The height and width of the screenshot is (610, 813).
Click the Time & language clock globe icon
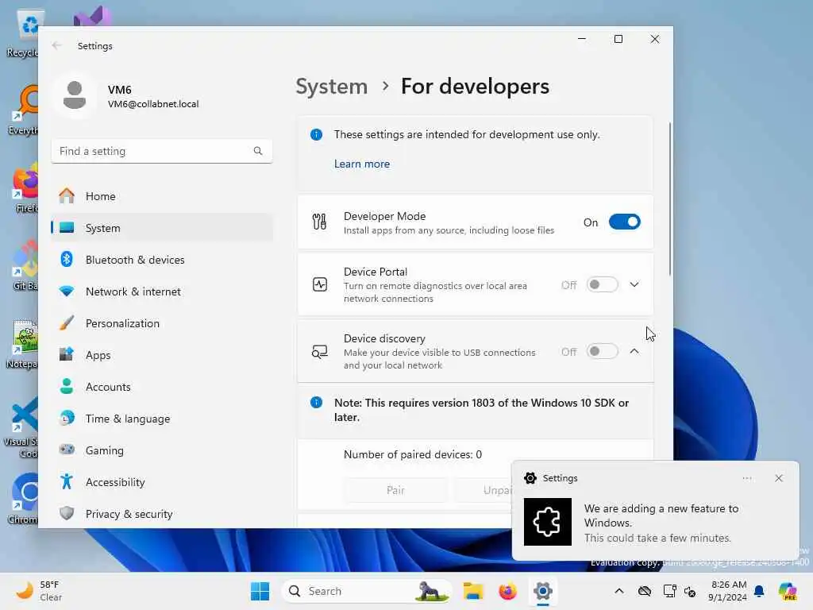coord(67,418)
